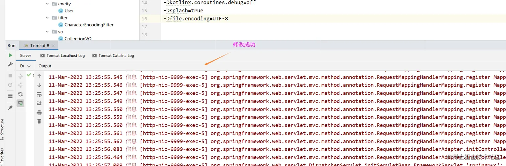The image size is (506, 166).
Task: Click log entry at 13:25:55.560
Action: click(x=277, y=125)
